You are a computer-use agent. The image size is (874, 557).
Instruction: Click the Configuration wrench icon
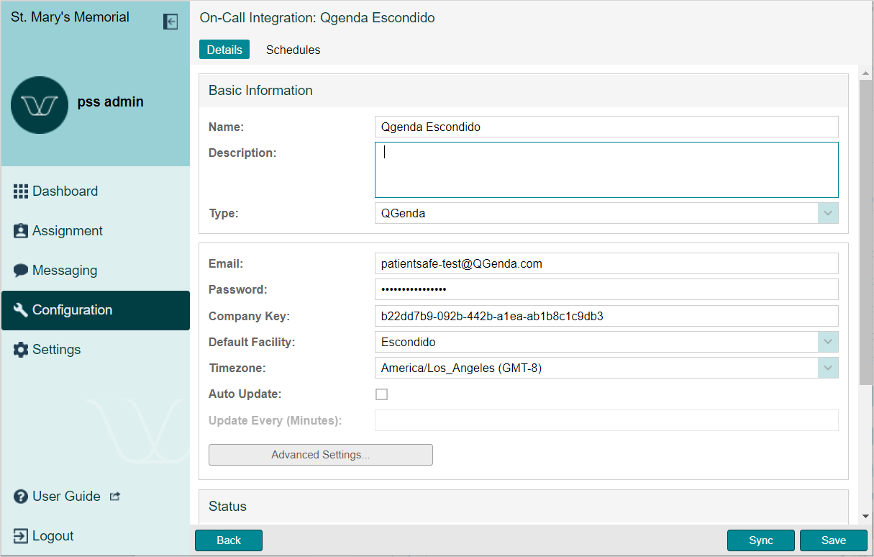click(x=21, y=310)
